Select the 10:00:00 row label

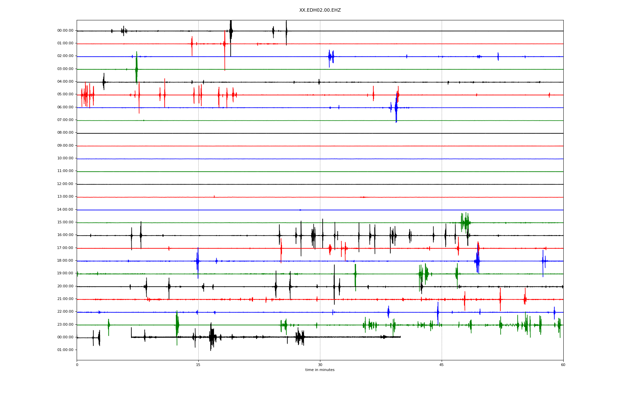(65, 158)
